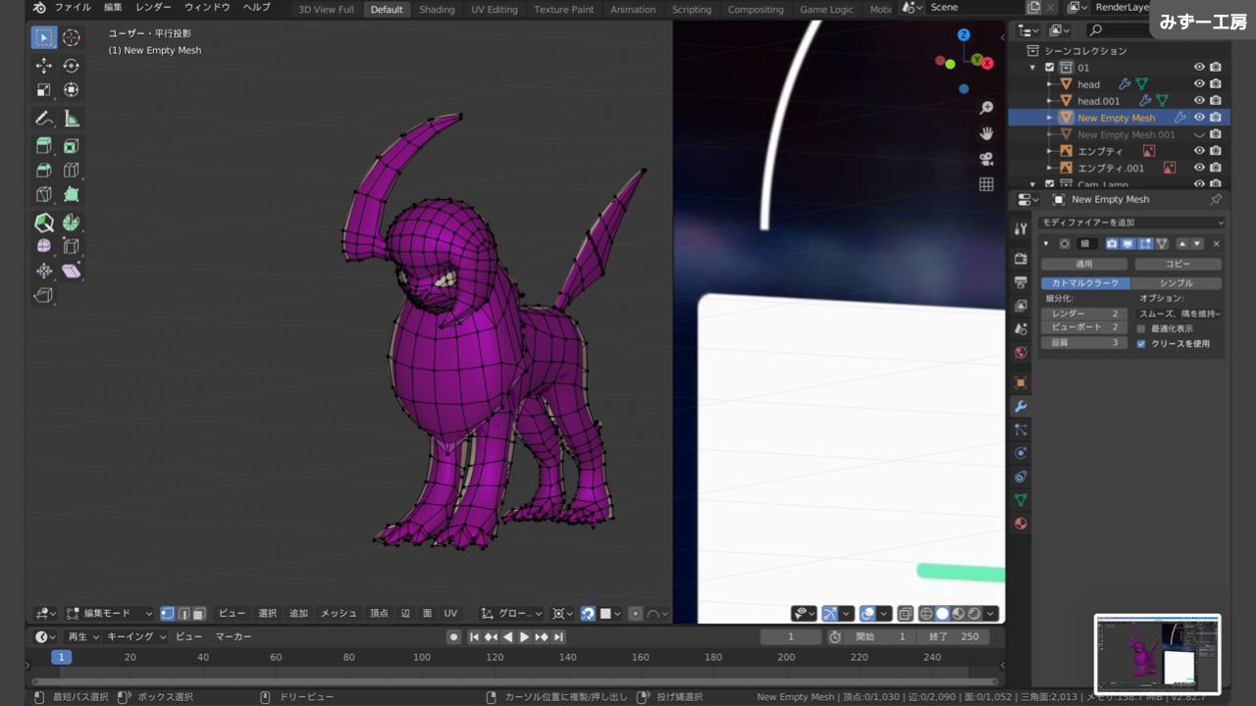Image resolution: width=1256 pixels, height=706 pixels.
Task: Collapse the 01 collection tree
Action: [x=1033, y=68]
